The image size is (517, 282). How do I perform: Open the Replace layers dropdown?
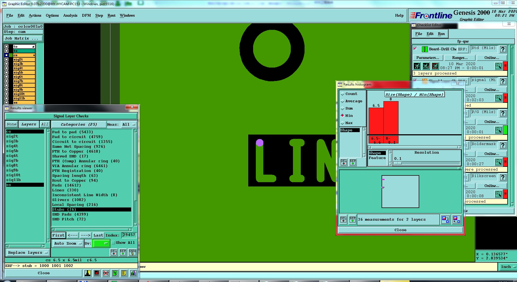tap(28, 253)
